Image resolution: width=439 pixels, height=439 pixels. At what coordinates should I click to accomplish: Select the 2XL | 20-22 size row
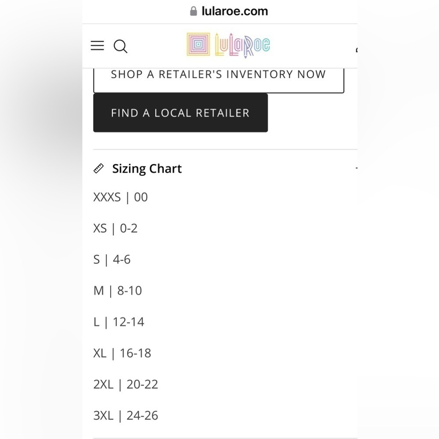pyautogui.click(x=126, y=384)
